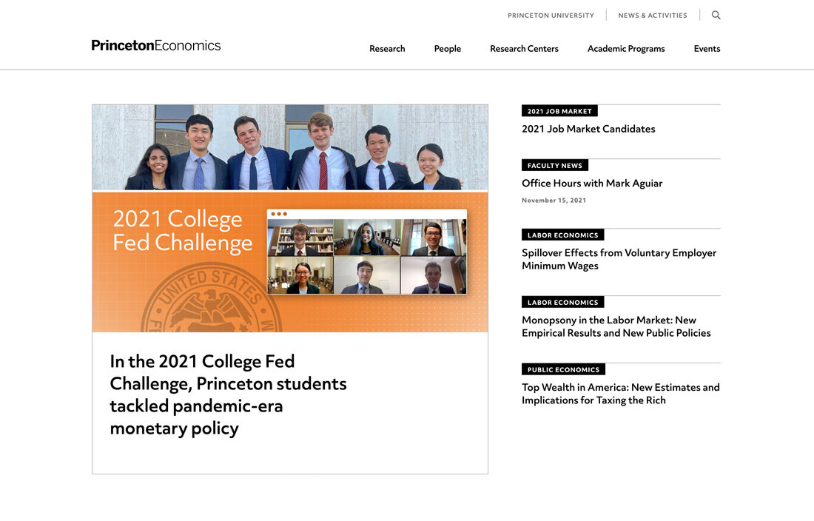
Task: Open Monopsony in the Labor Market article
Action: tap(616, 326)
